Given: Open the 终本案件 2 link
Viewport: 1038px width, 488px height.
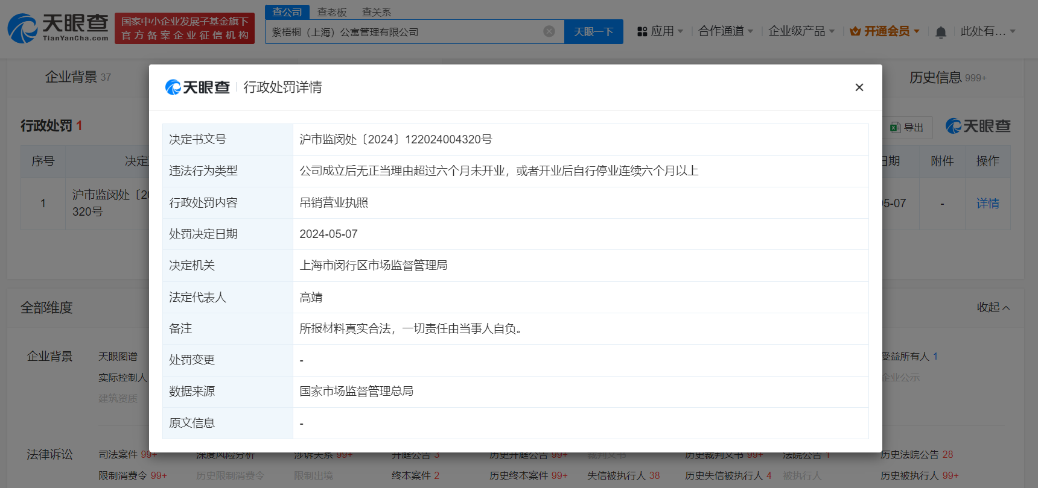Looking at the screenshot, I should tap(416, 475).
